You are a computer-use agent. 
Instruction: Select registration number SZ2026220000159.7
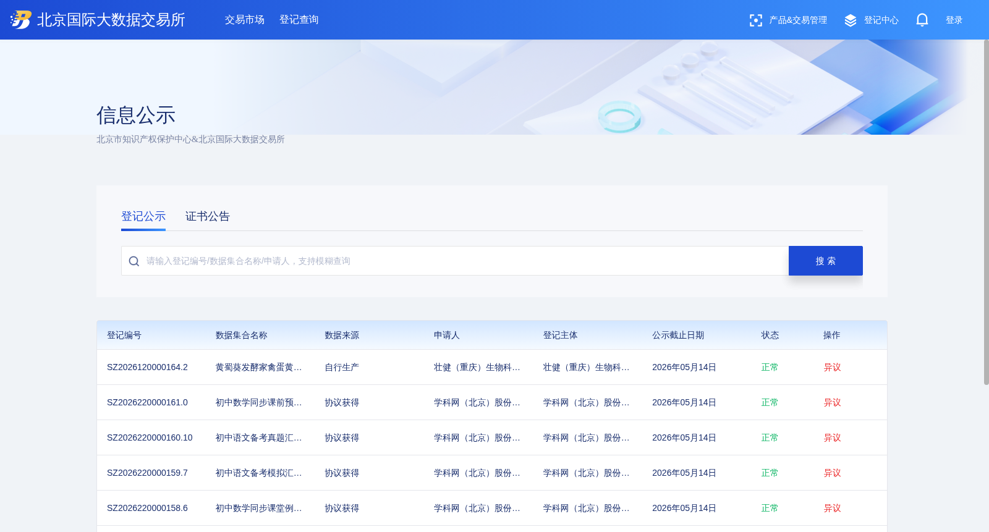pos(147,473)
